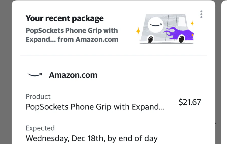Tap the large yellow sparkle left of van

138,31
